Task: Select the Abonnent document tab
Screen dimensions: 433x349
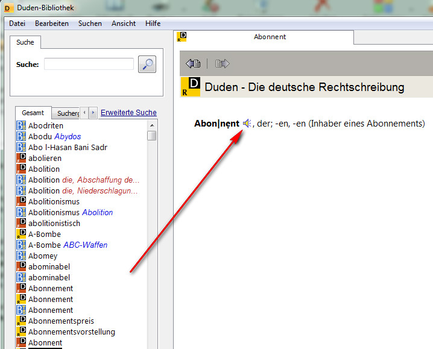Action: coord(265,37)
